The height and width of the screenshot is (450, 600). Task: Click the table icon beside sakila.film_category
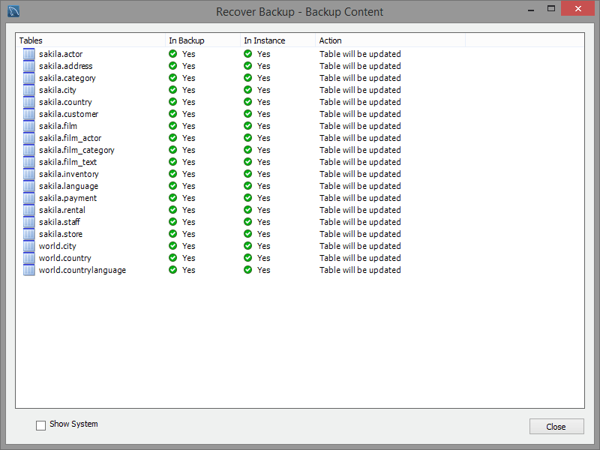(29, 150)
